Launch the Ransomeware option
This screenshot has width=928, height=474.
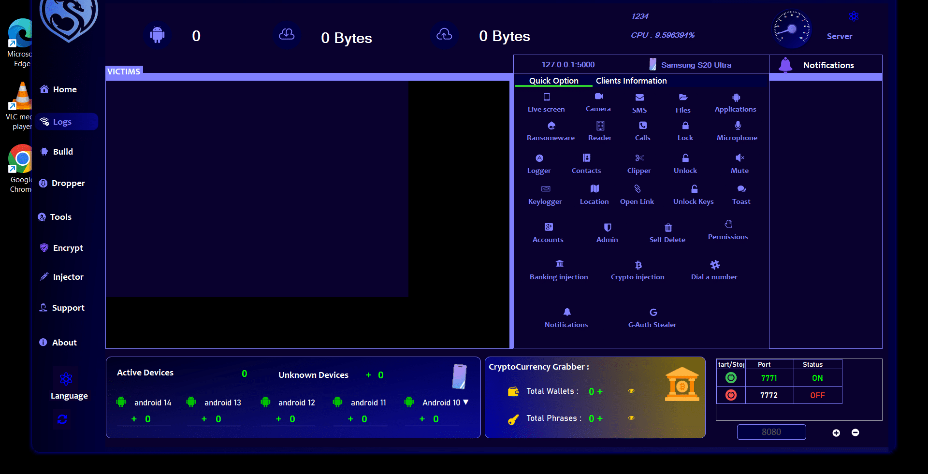click(551, 130)
